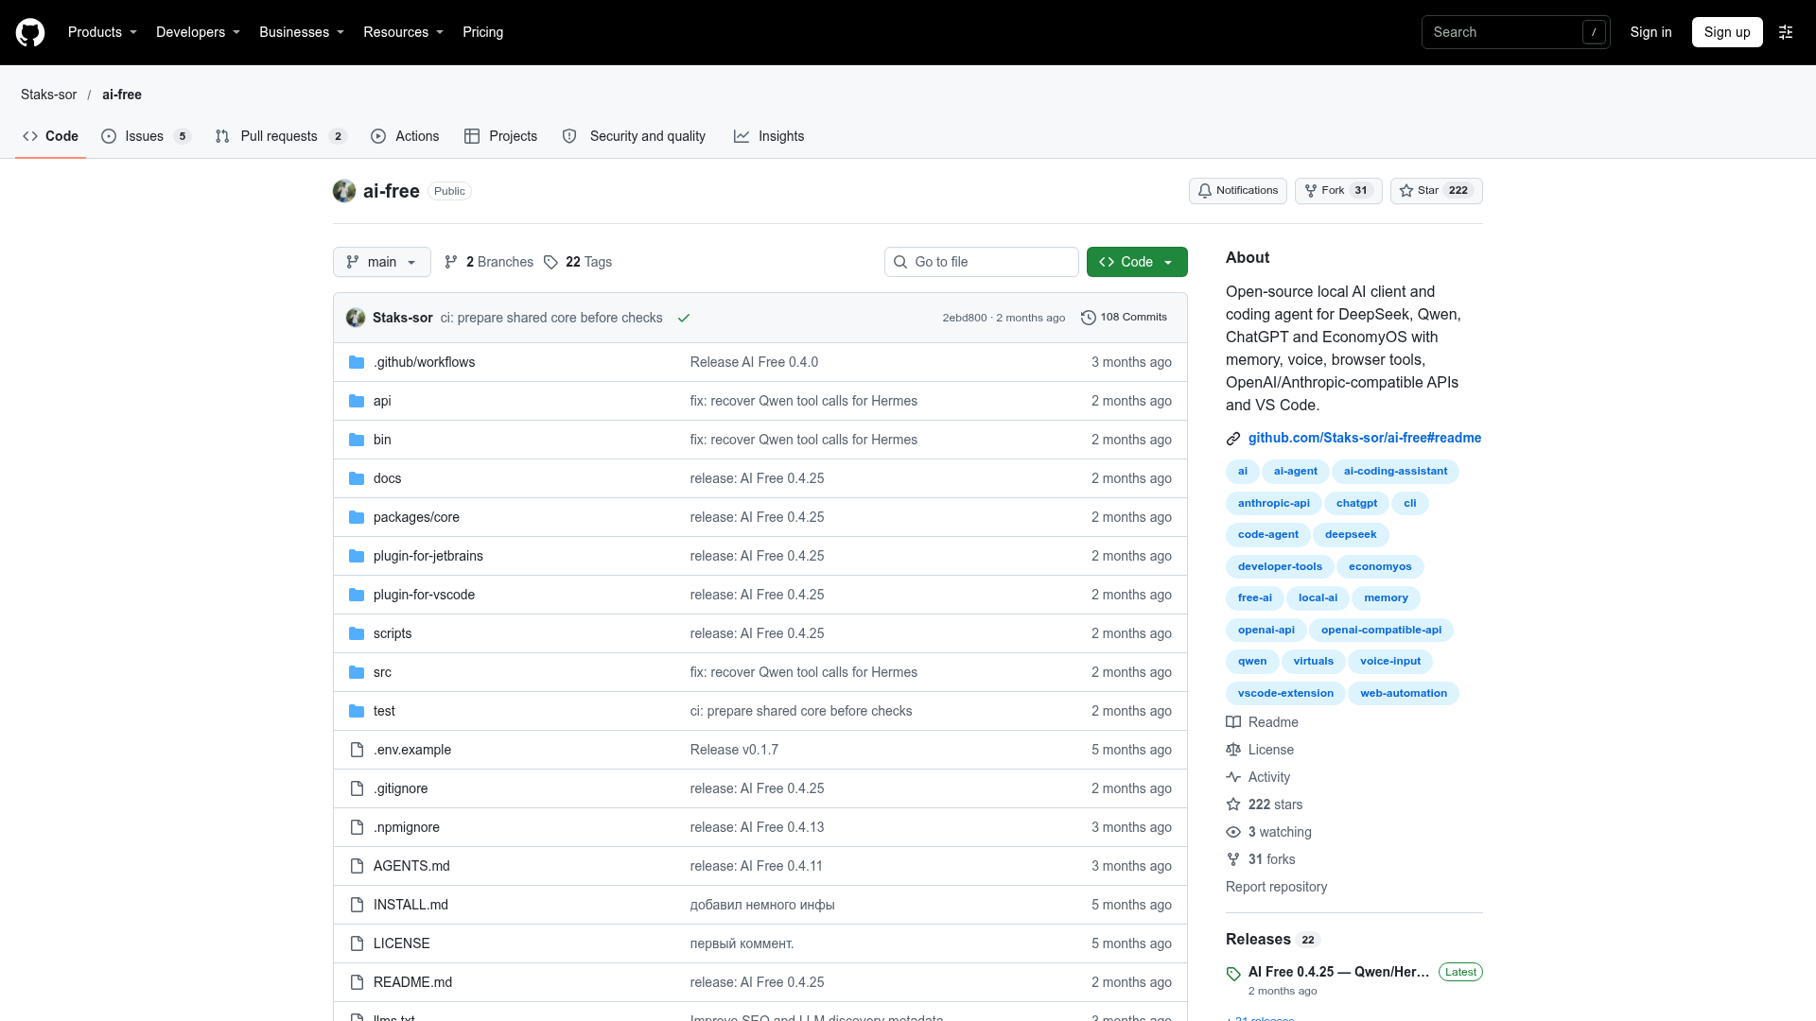1816x1021 pixels.
Task: Expand the Resources menu
Action: (x=403, y=32)
